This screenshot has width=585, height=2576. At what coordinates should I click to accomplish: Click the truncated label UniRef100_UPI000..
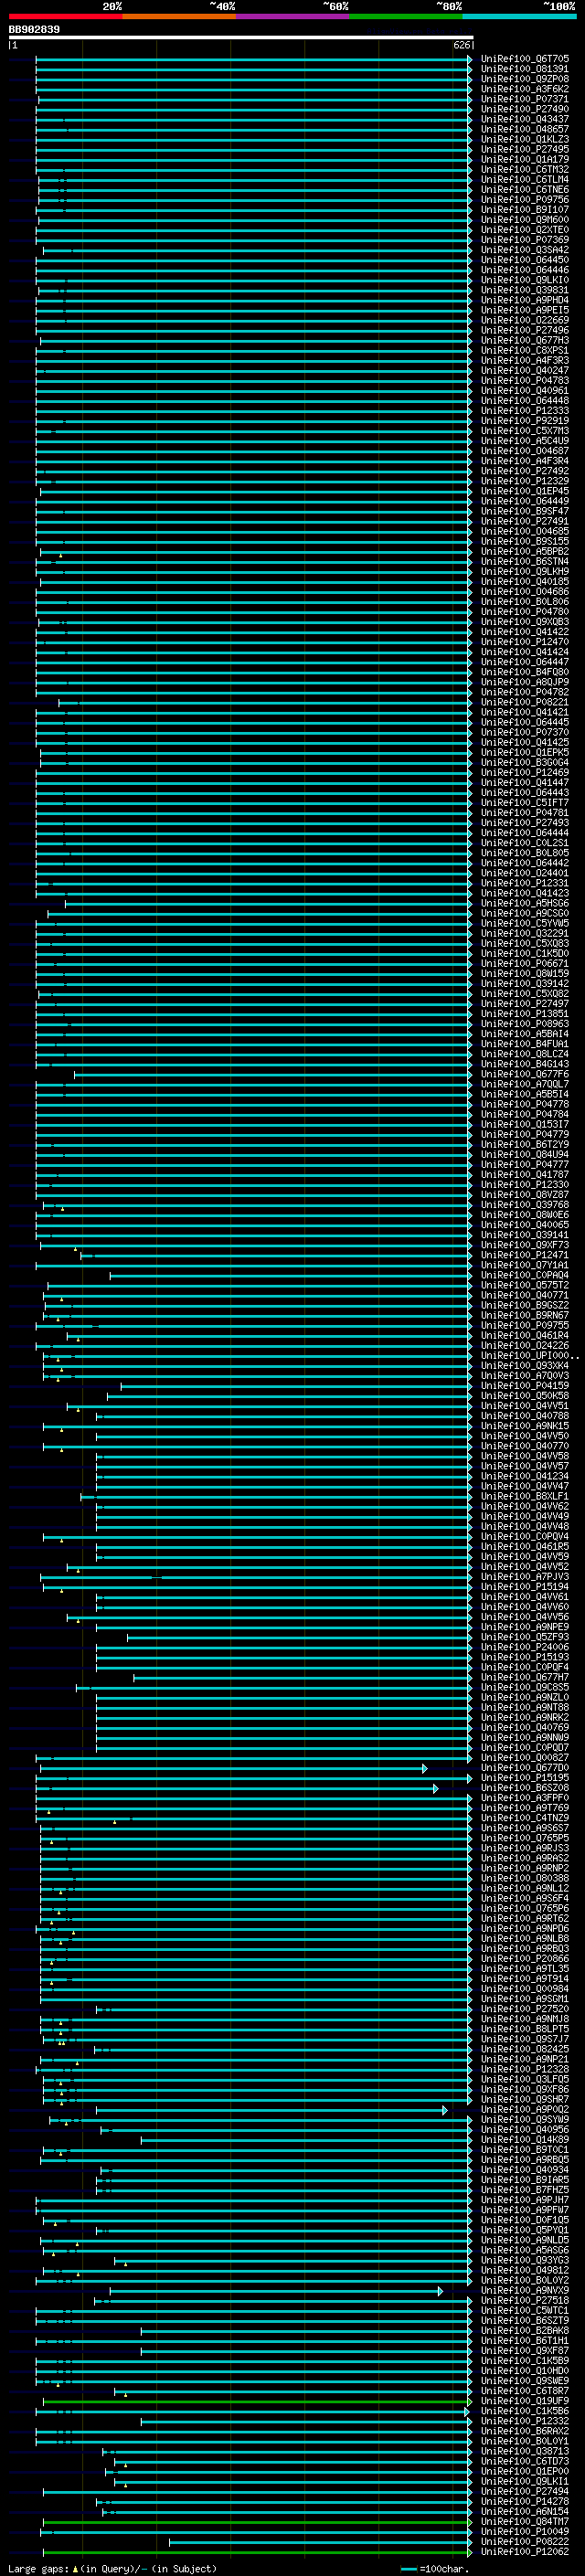click(x=529, y=1355)
